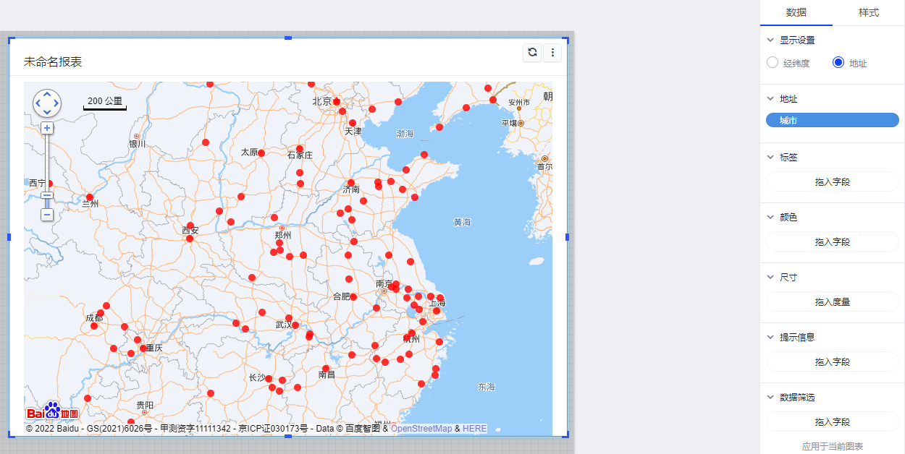This screenshot has width=905, height=454.
Task: Collapse the 颜色 section
Action: 770,218
